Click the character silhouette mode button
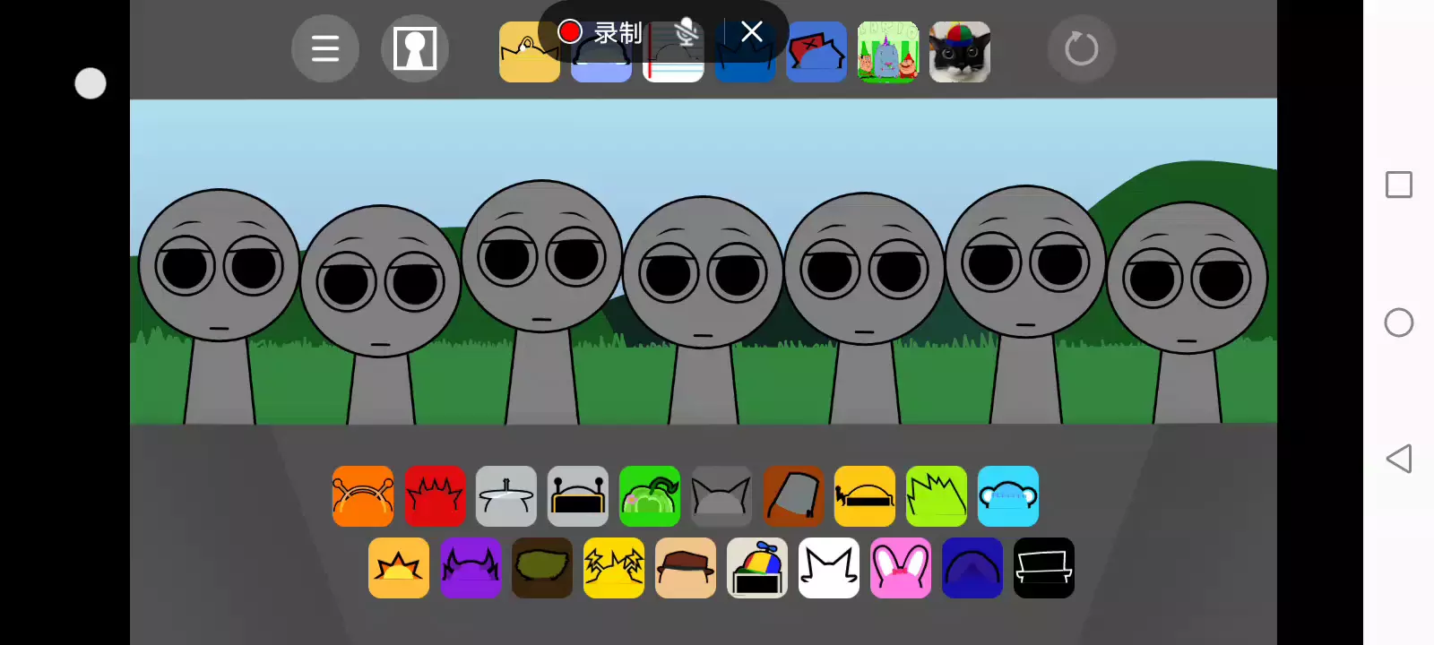Image resolution: width=1434 pixels, height=645 pixels. 414,48
